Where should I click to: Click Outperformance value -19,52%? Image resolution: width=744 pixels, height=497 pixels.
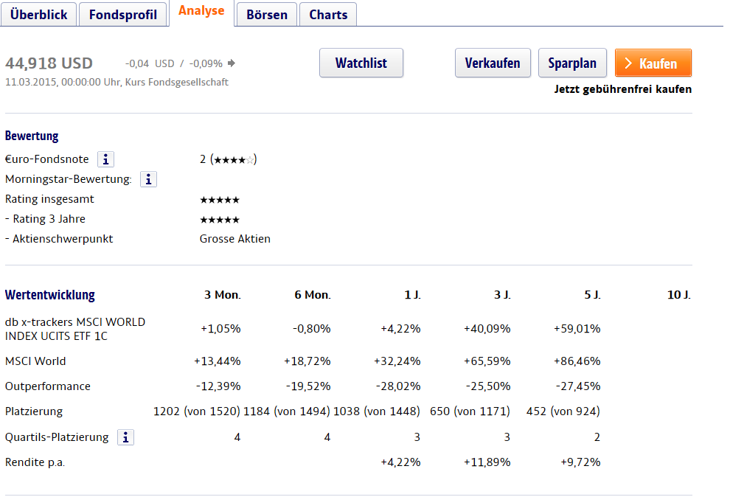click(x=308, y=386)
